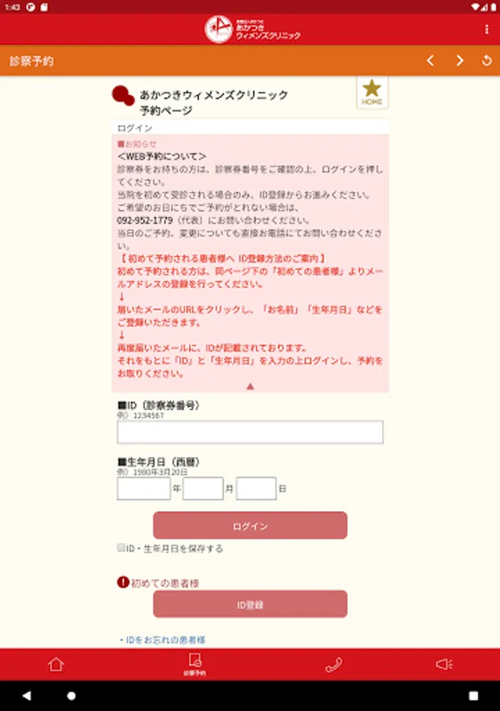
Task: Tap the gold star HOME icon
Action: (372, 92)
